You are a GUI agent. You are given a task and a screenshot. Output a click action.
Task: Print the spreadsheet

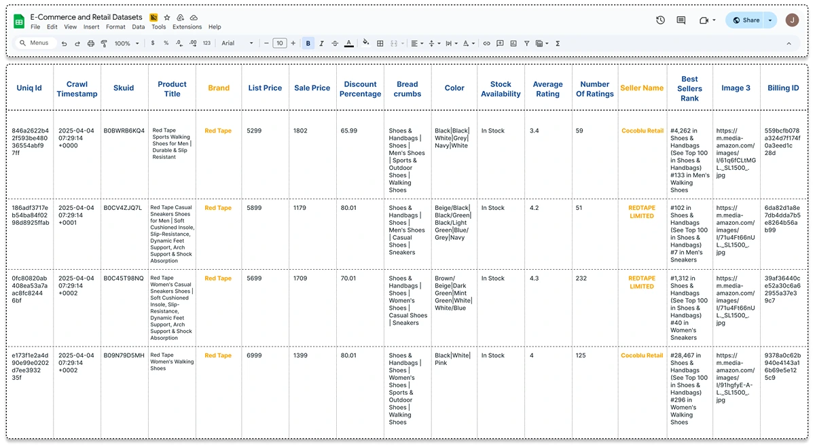coord(91,43)
